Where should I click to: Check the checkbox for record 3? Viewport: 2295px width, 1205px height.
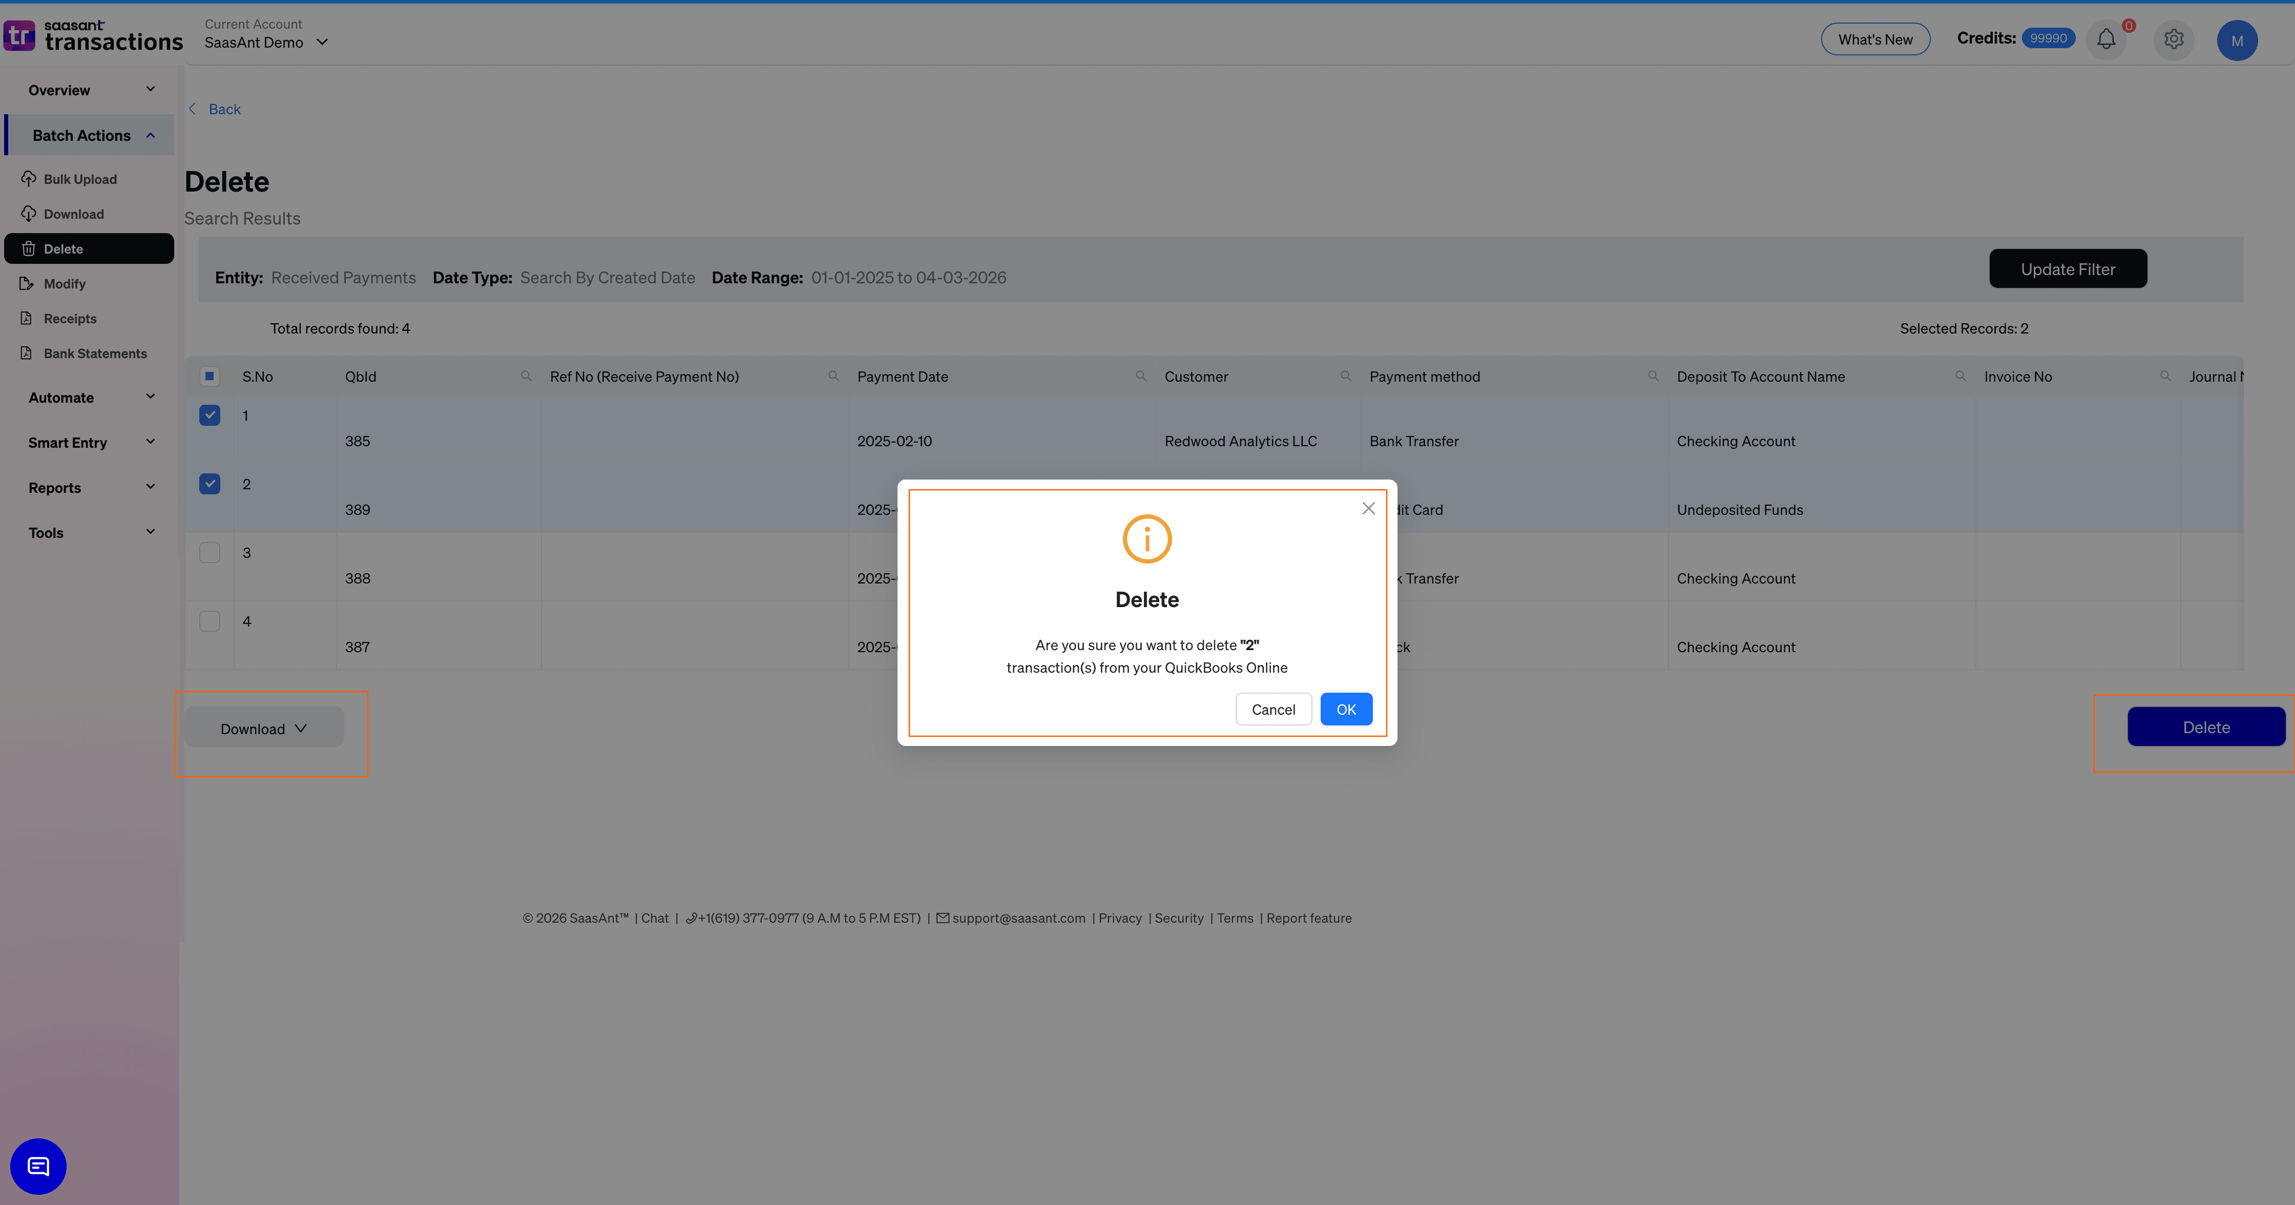pyautogui.click(x=210, y=552)
